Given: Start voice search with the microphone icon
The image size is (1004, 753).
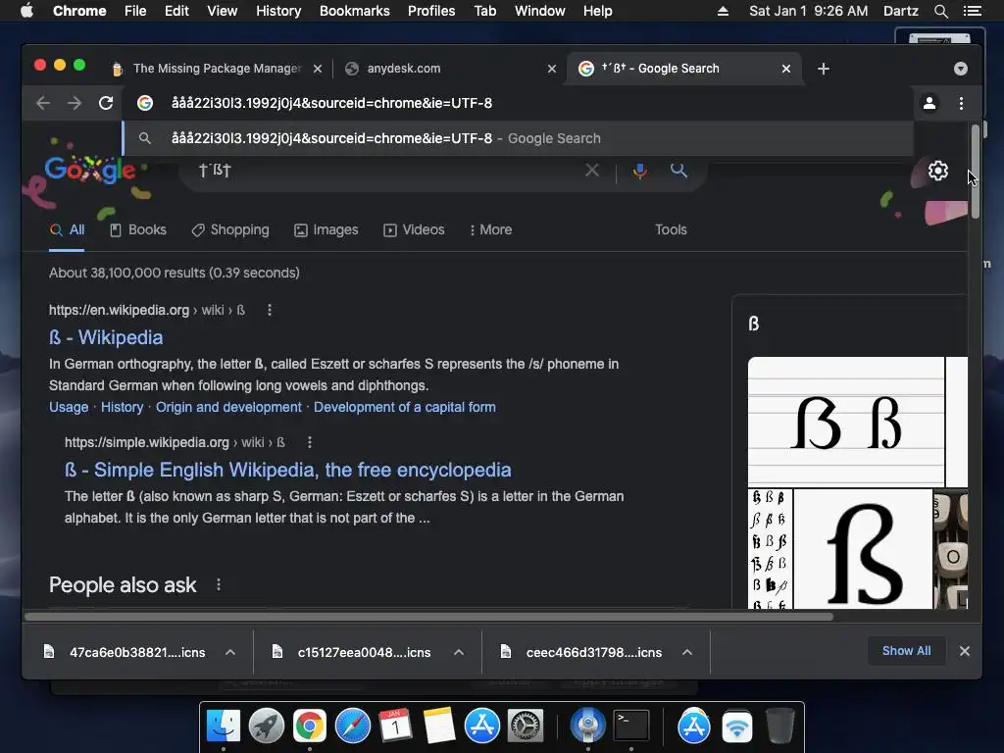Looking at the screenshot, I should click(x=639, y=171).
